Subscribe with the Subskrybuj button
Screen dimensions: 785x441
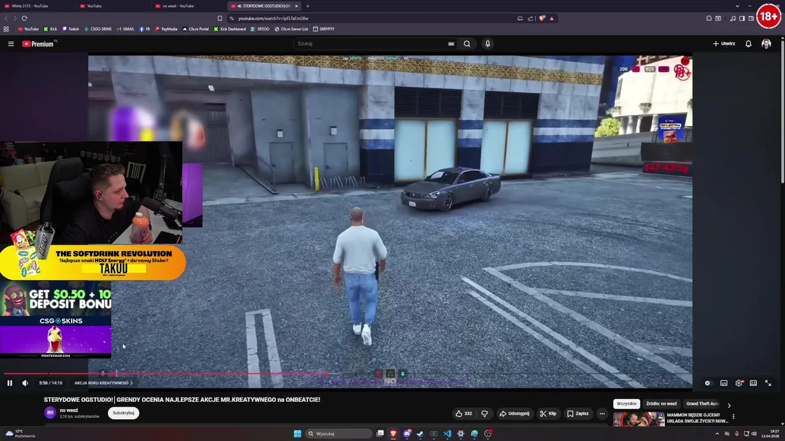[123, 413]
